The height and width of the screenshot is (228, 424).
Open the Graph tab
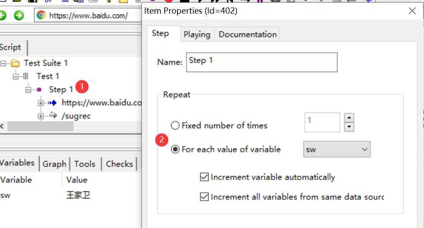pyautogui.click(x=55, y=164)
